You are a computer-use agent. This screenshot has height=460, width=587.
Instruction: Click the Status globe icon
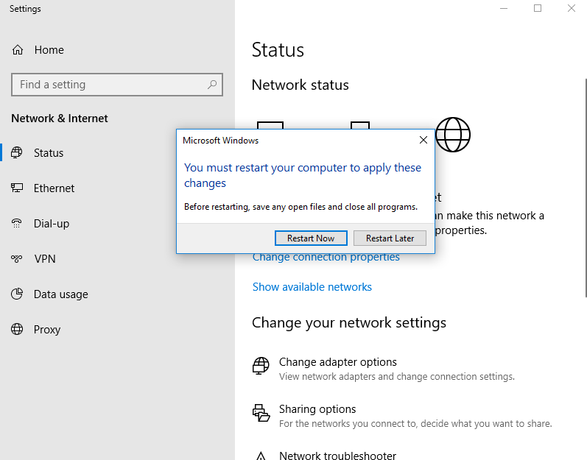18,153
